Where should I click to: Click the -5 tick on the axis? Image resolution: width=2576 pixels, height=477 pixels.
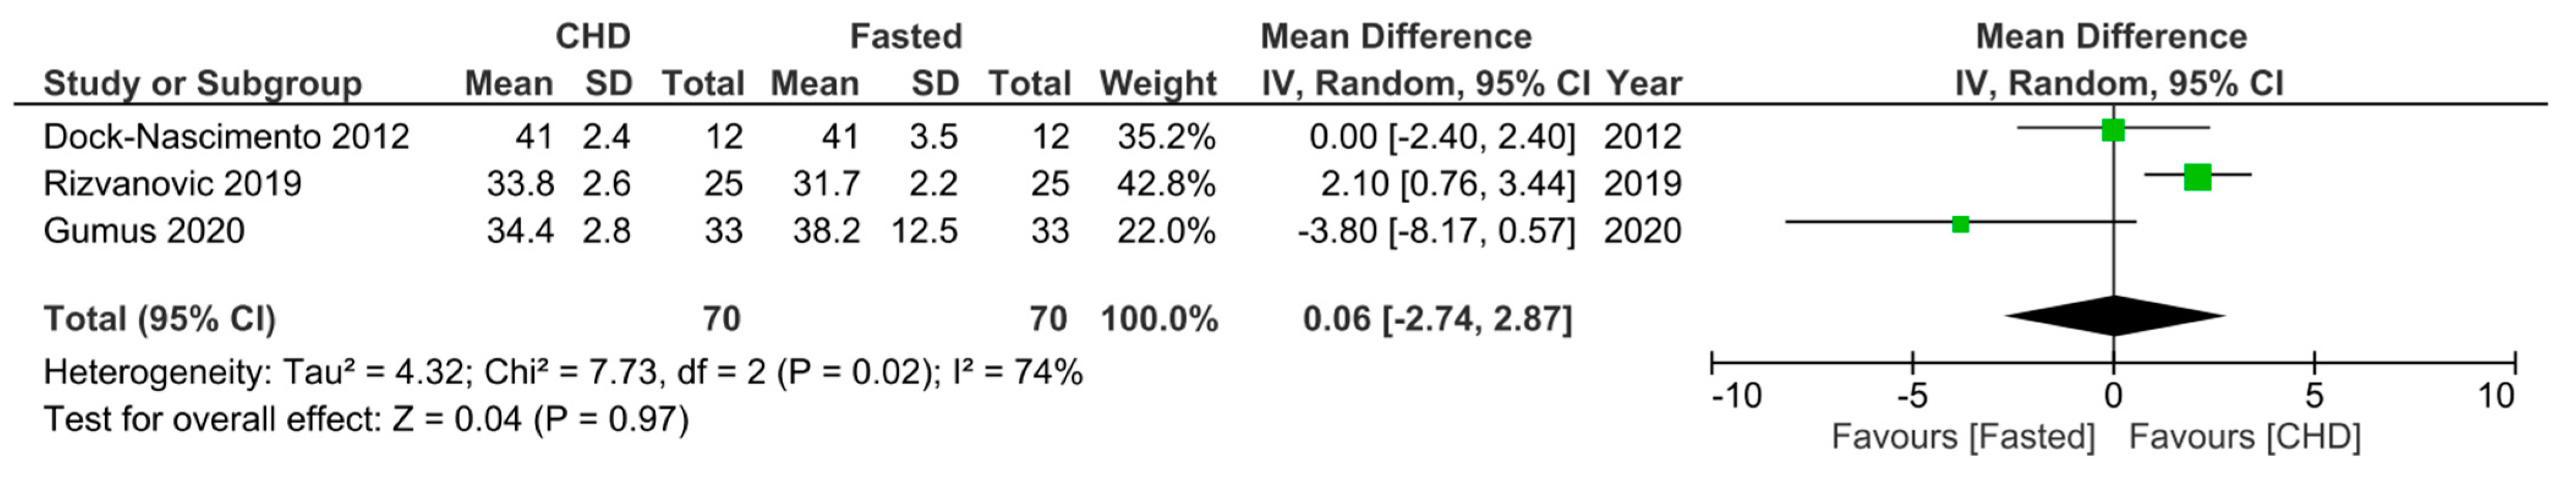1911,396
